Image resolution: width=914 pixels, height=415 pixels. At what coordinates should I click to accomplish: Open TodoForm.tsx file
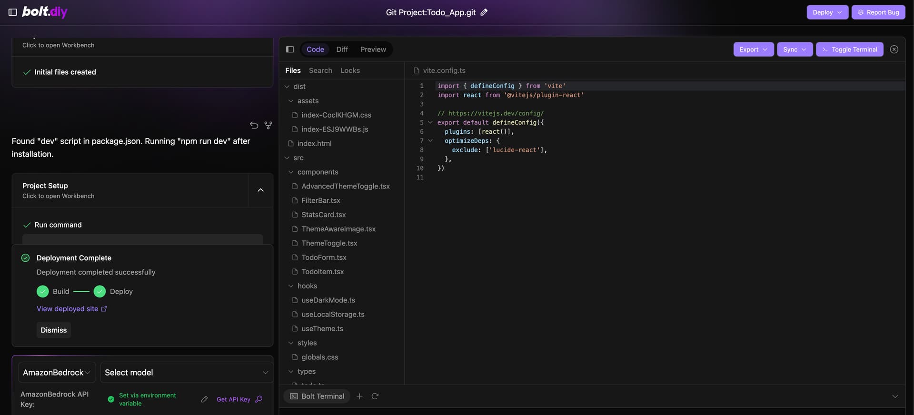coord(341,257)
